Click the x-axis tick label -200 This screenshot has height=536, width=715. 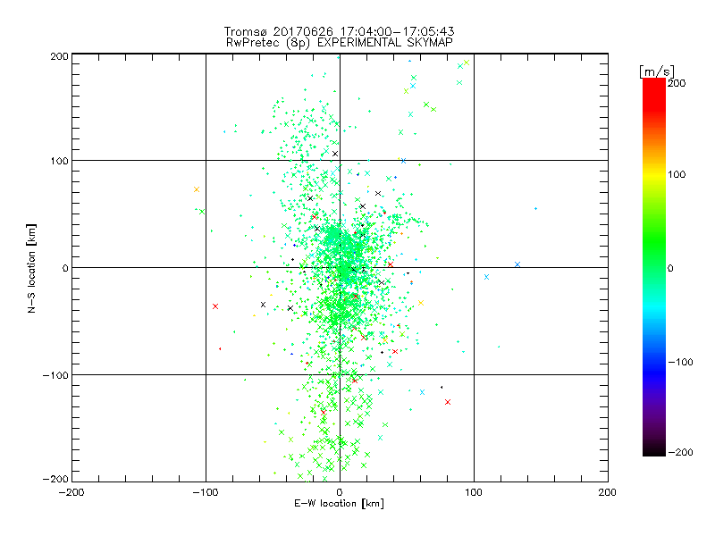coord(71,492)
